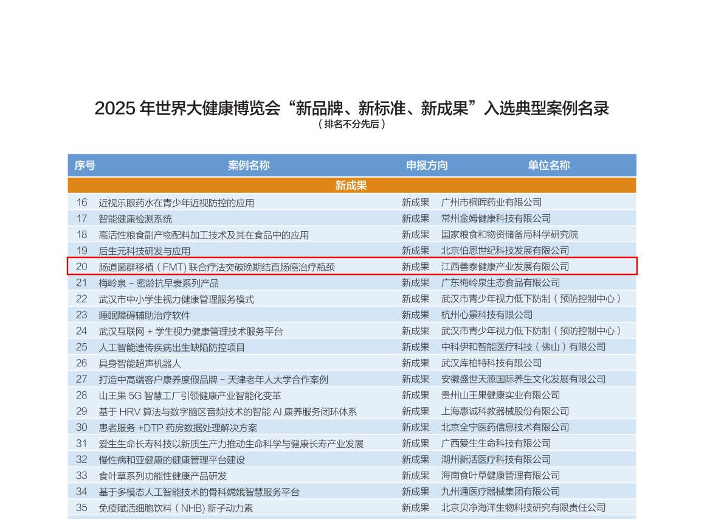This screenshot has height=519, width=724.
Task: Select case 武汉互联网 + 学生视力健康管理技术服务平台
Action: click(x=191, y=332)
